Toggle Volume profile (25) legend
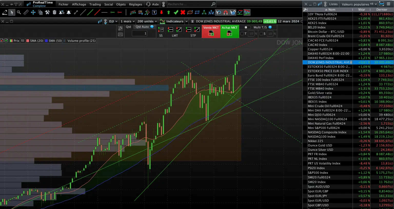Viewport: 394px width, 209px height. coord(80,41)
